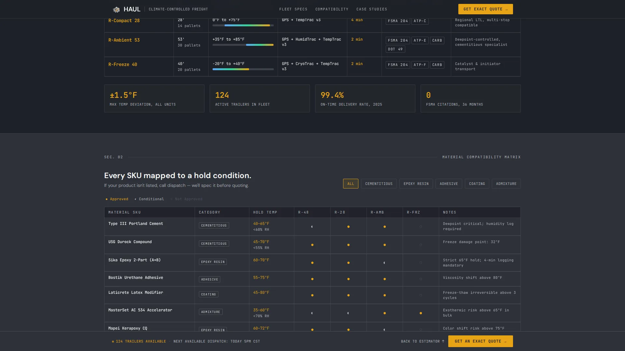Click the 0 FSMA citations card
The image size is (625, 351).
471,98
